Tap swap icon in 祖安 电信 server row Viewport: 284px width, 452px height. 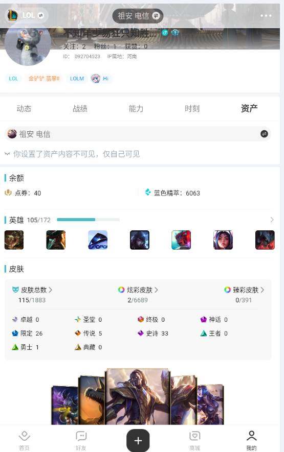click(x=264, y=134)
